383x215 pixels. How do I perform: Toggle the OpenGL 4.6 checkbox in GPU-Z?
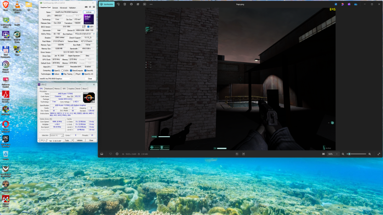click(83, 74)
